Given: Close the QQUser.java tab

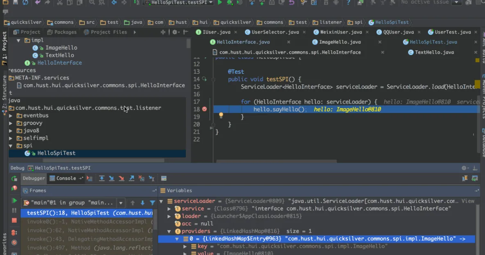Looking at the screenshot, I should [419, 32].
